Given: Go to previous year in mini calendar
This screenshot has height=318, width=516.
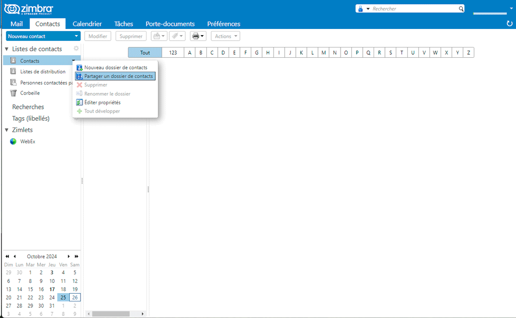Looking at the screenshot, I should pos(7,257).
